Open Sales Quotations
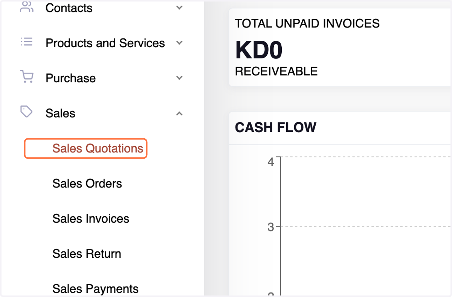Image resolution: width=452 pixels, height=297 pixels. [98, 148]
